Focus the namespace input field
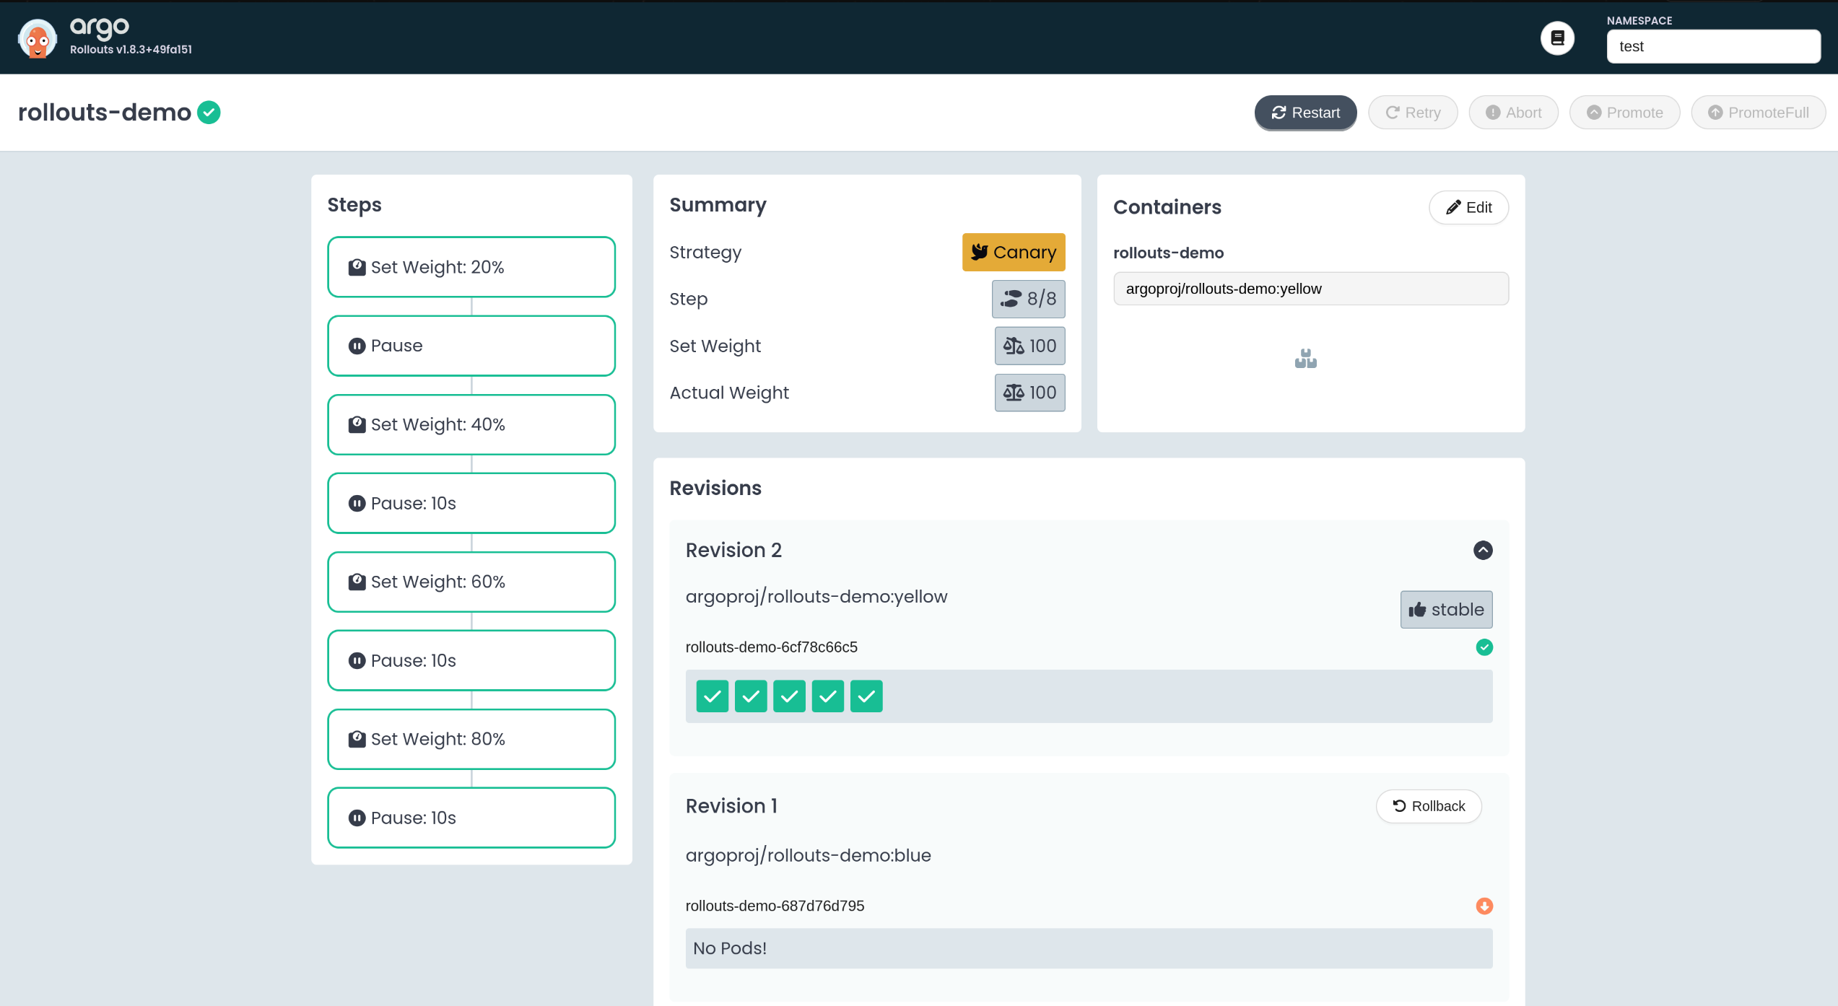1838x1006 pixels. 1712,47
